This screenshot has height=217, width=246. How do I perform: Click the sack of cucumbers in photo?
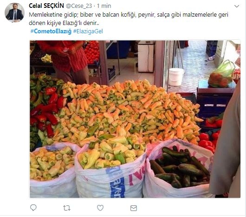(179, 169)
